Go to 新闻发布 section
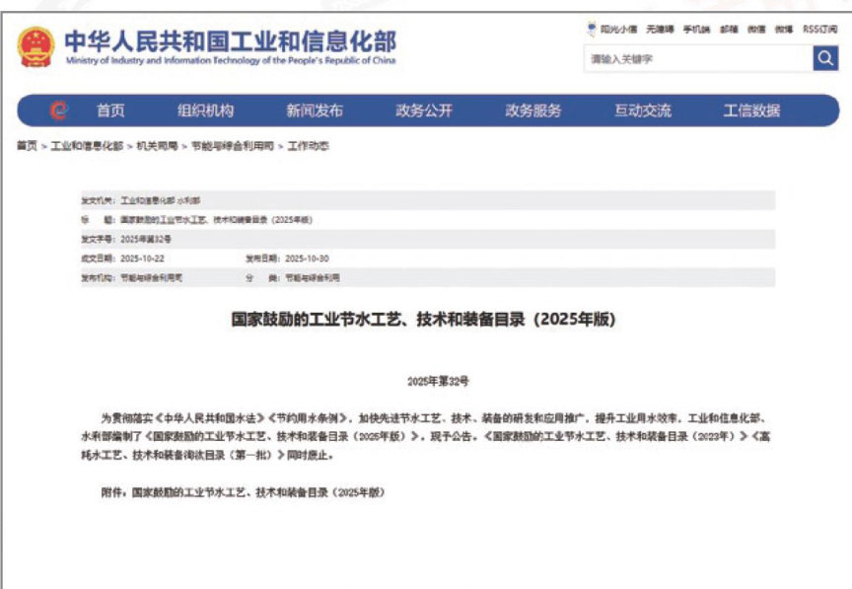Screen dimensions: 852x589 tap(315, 110)
